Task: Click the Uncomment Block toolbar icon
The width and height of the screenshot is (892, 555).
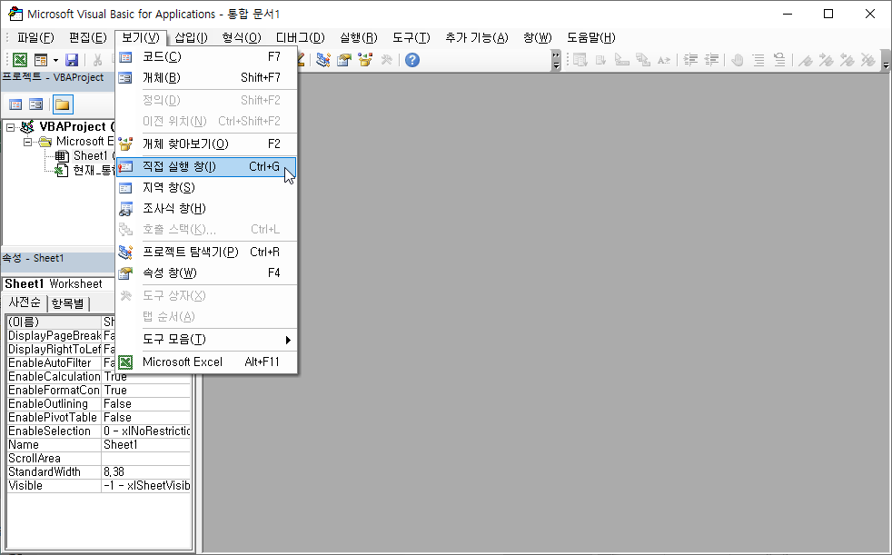Action: click(779, 60)
